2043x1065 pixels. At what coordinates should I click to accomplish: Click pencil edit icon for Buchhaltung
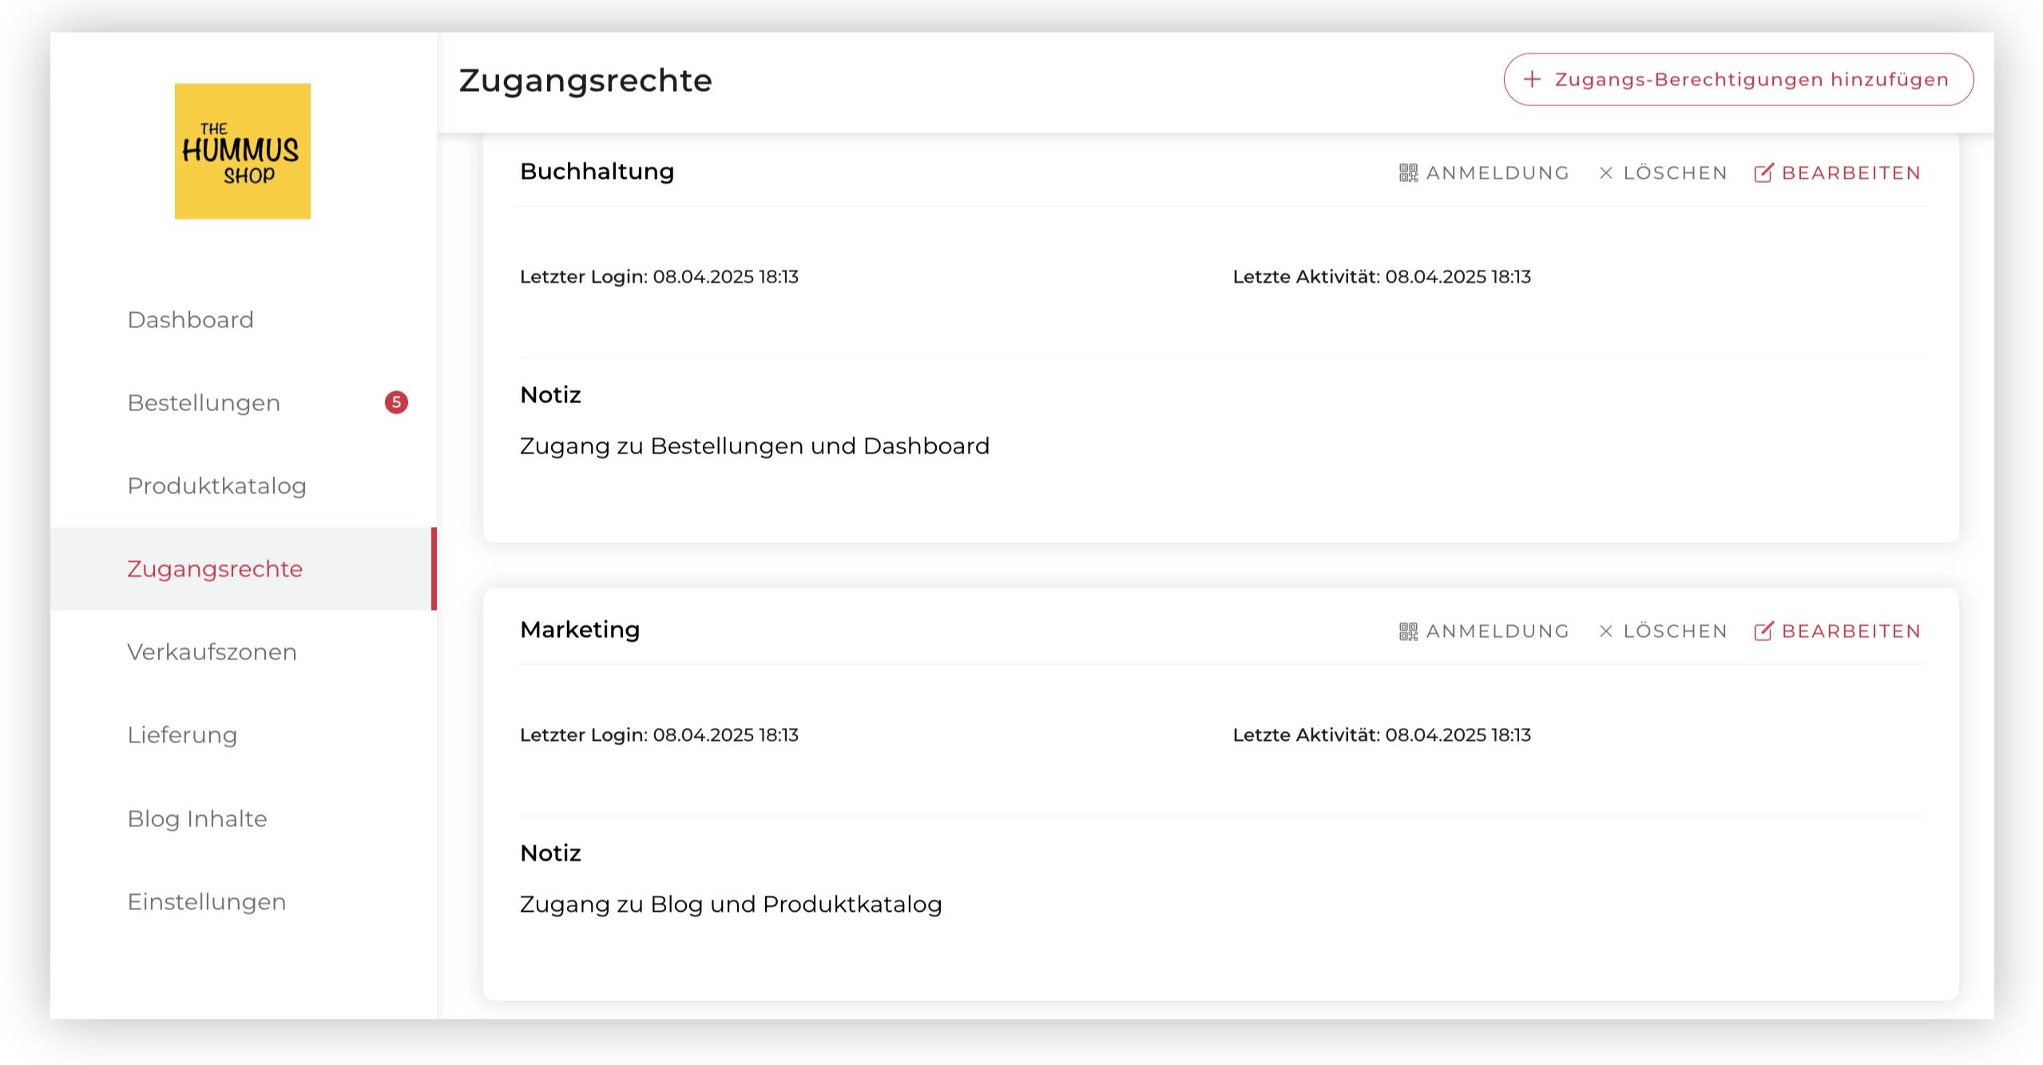pyautogui.click(x=1763, y=173)
